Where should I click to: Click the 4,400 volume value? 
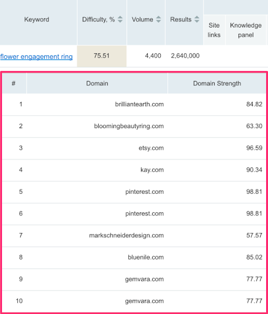(153, 56)
